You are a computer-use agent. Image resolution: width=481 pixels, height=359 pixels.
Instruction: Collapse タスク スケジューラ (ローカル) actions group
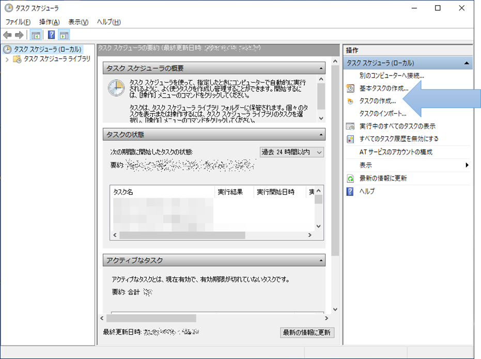pos(467,63)
